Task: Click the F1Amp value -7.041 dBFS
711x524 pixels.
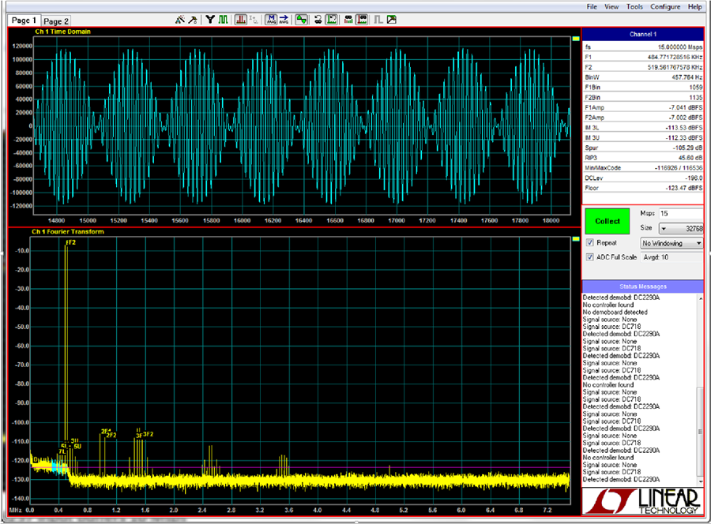Action: pos(686,108)
